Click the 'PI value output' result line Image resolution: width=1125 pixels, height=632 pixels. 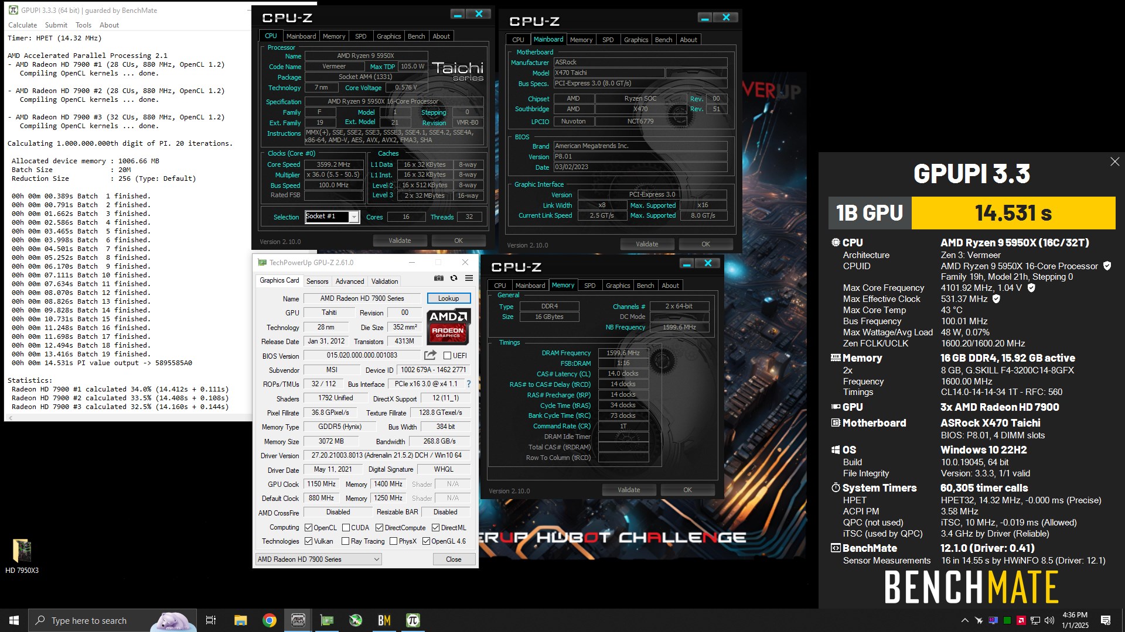click(x=102, y=363)
